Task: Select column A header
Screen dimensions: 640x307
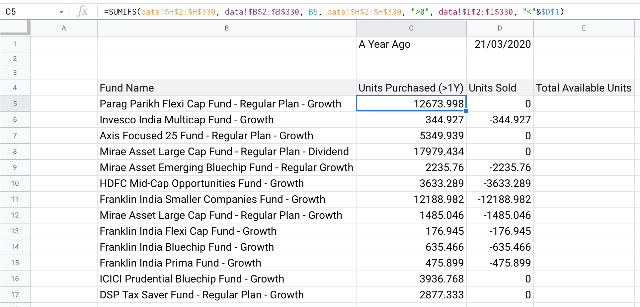Action: click(x=64, y=28)
